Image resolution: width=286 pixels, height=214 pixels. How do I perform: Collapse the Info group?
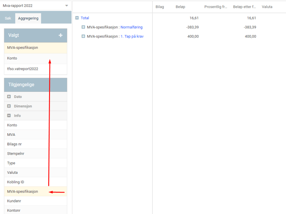pyautogui.click(x=9, y=115)
